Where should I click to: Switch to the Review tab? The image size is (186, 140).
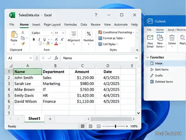pyautogui.click(x=96, y=25)
